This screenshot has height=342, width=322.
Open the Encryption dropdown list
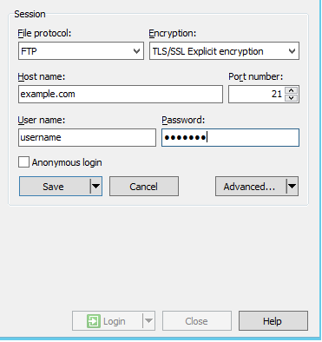[224, 51]
